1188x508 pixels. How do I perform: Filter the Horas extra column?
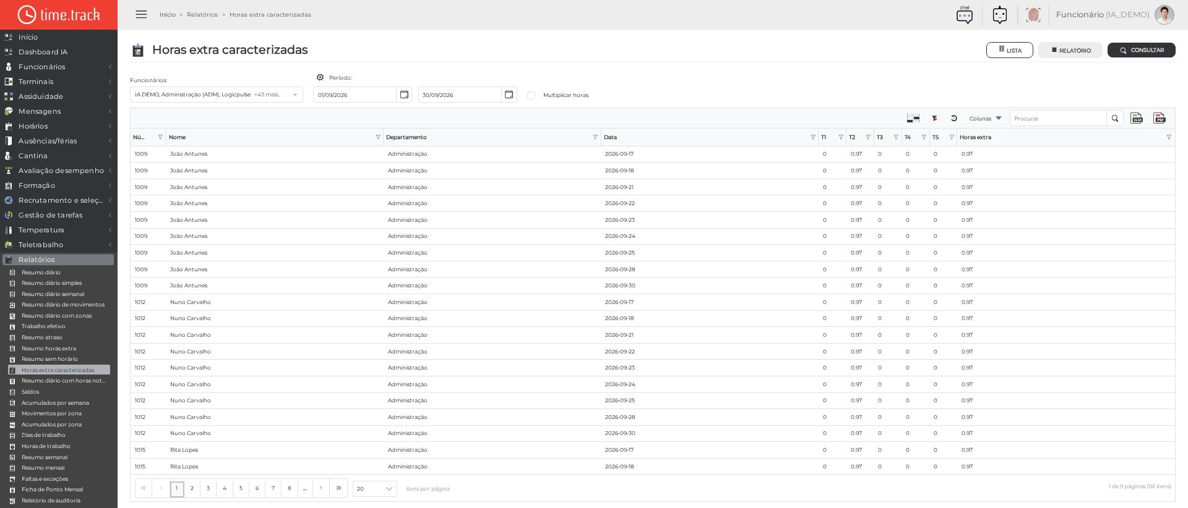1169,137
